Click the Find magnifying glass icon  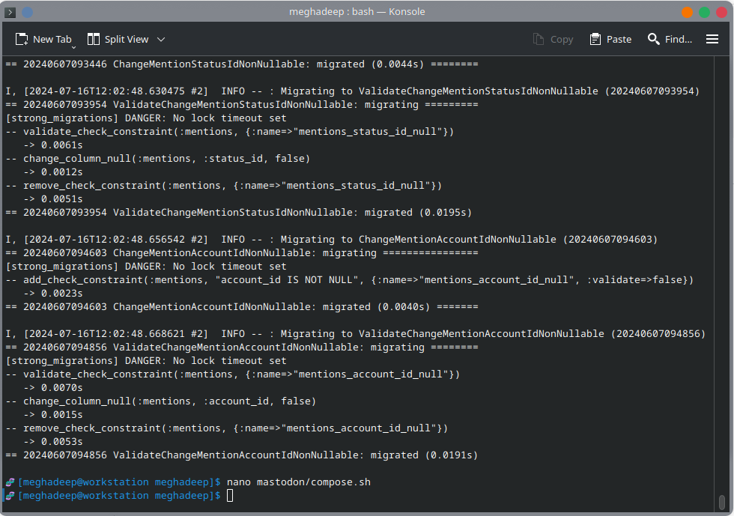pos(653,38)
